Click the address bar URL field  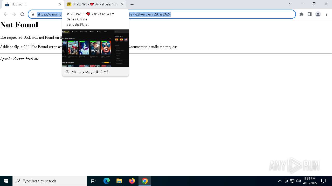162,14
